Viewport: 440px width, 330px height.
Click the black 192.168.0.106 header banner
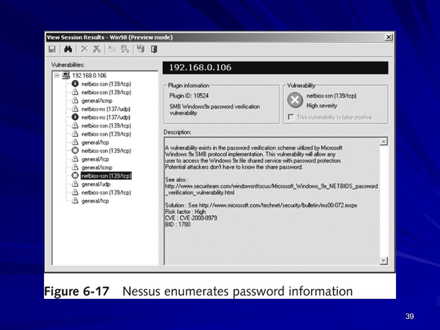(275, 68)
